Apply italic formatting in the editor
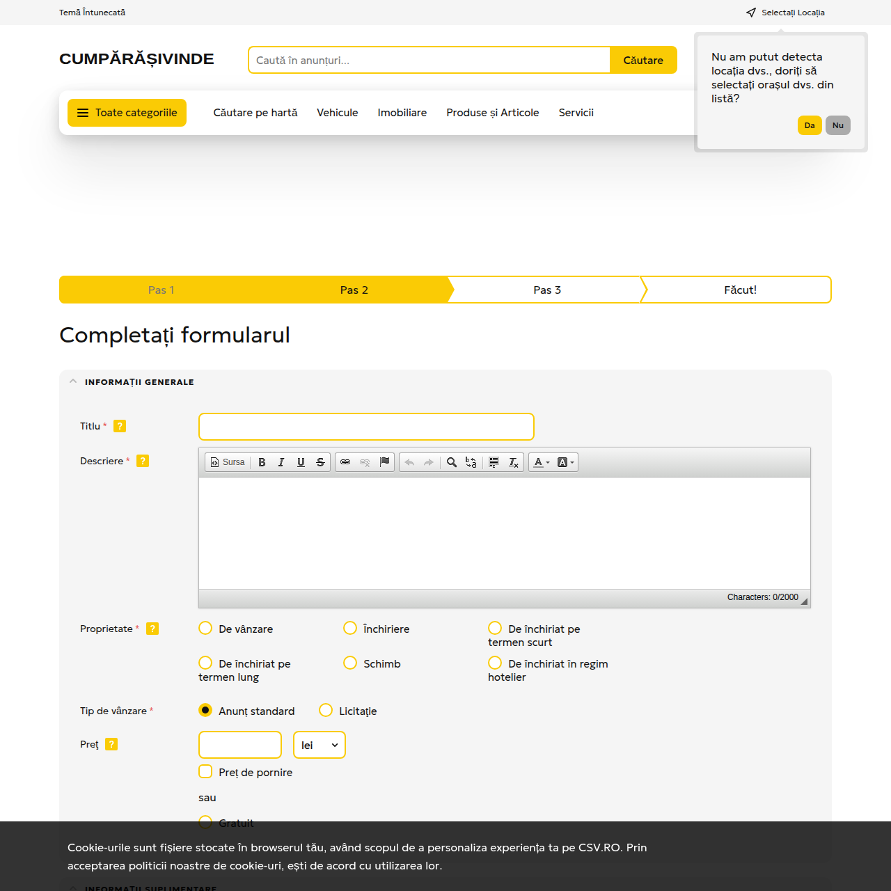891x891 pixels. [281, 462]
